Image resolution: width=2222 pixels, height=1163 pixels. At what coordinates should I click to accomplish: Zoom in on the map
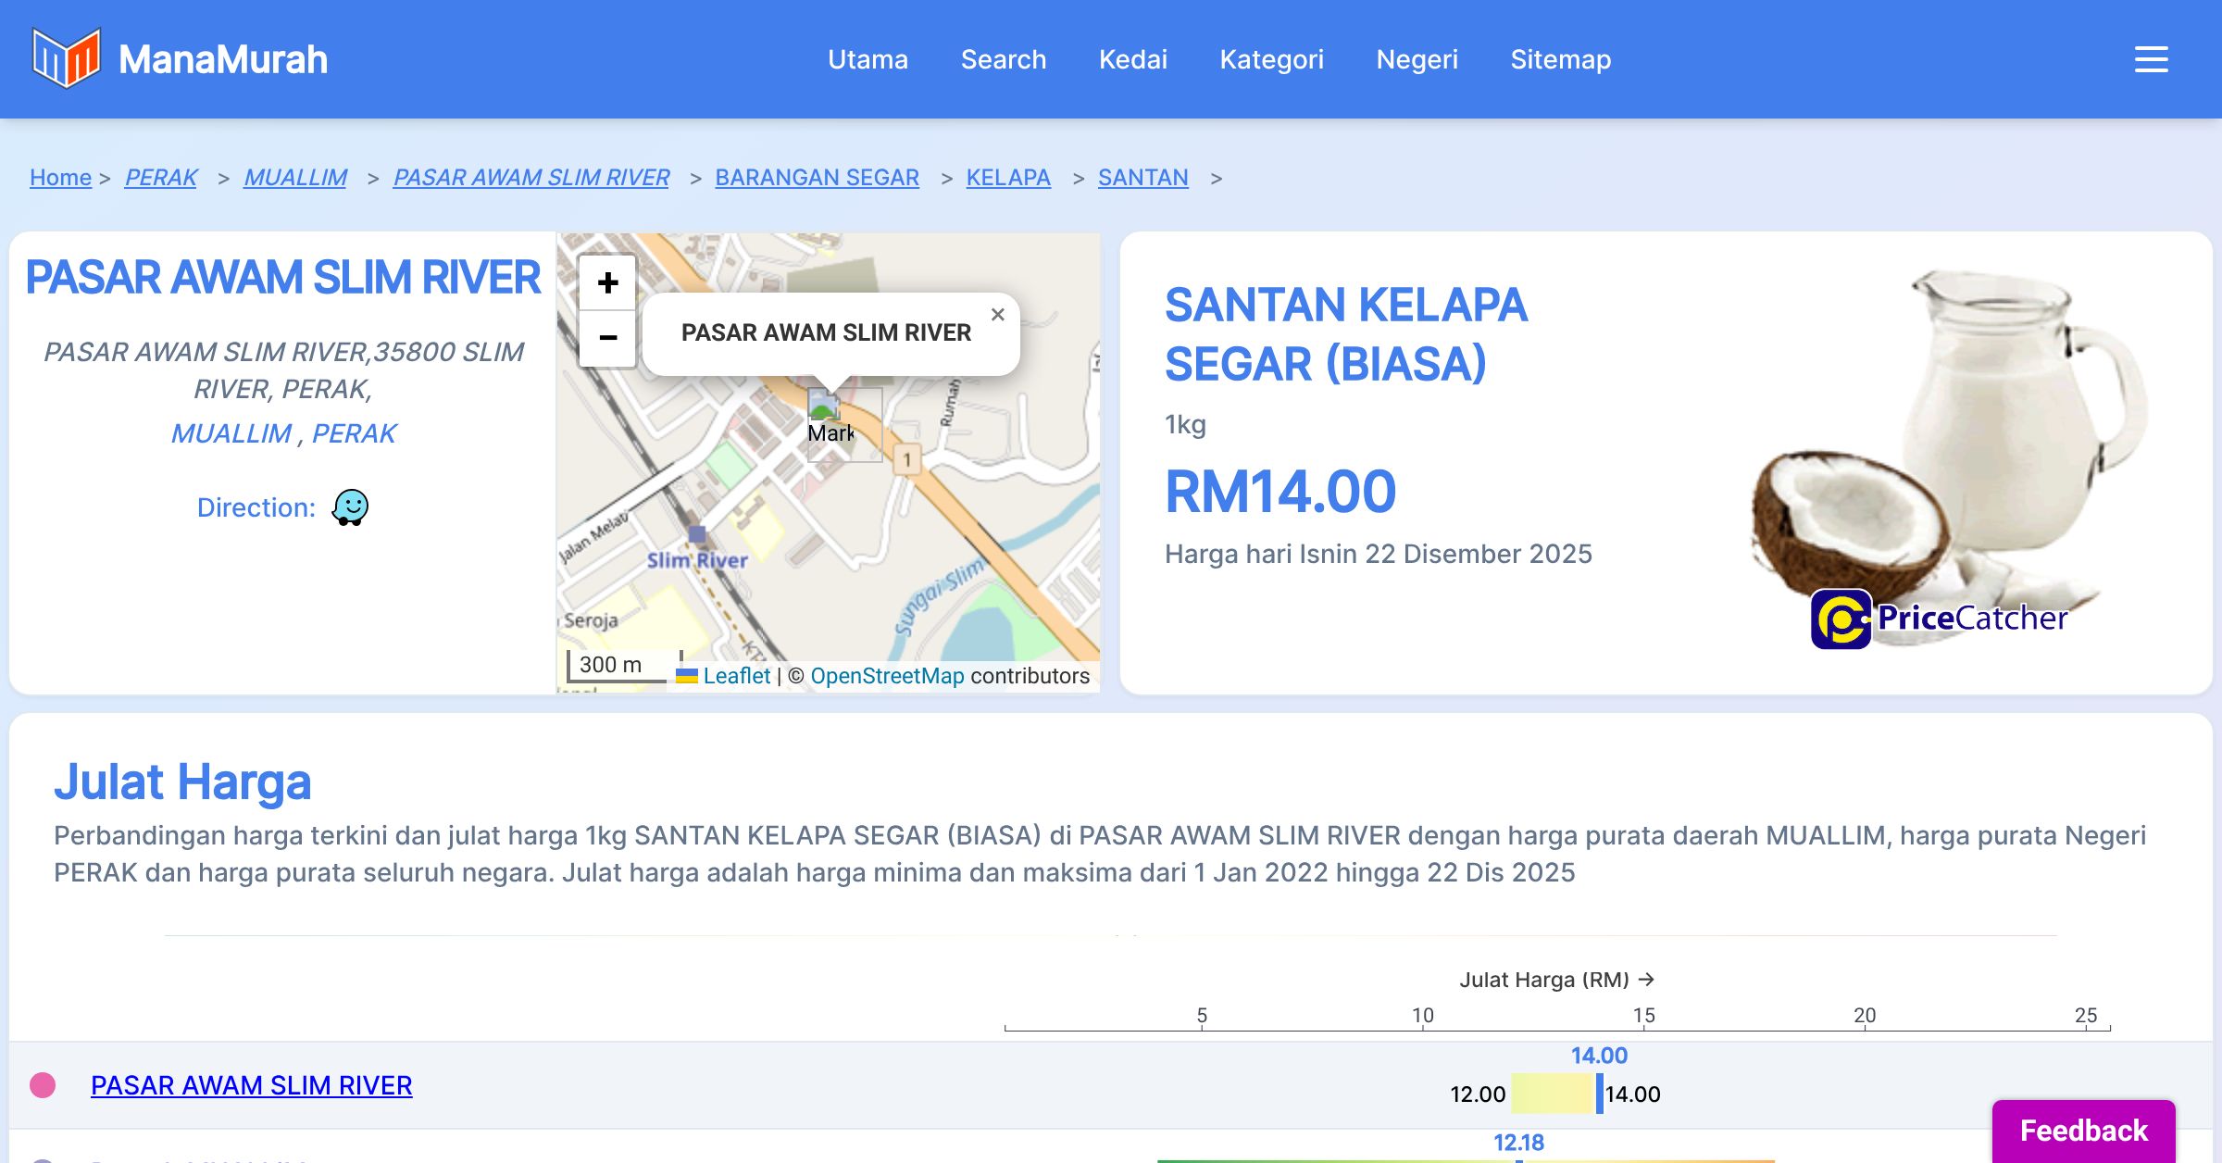pyautogui.click(x=607, y=283)
